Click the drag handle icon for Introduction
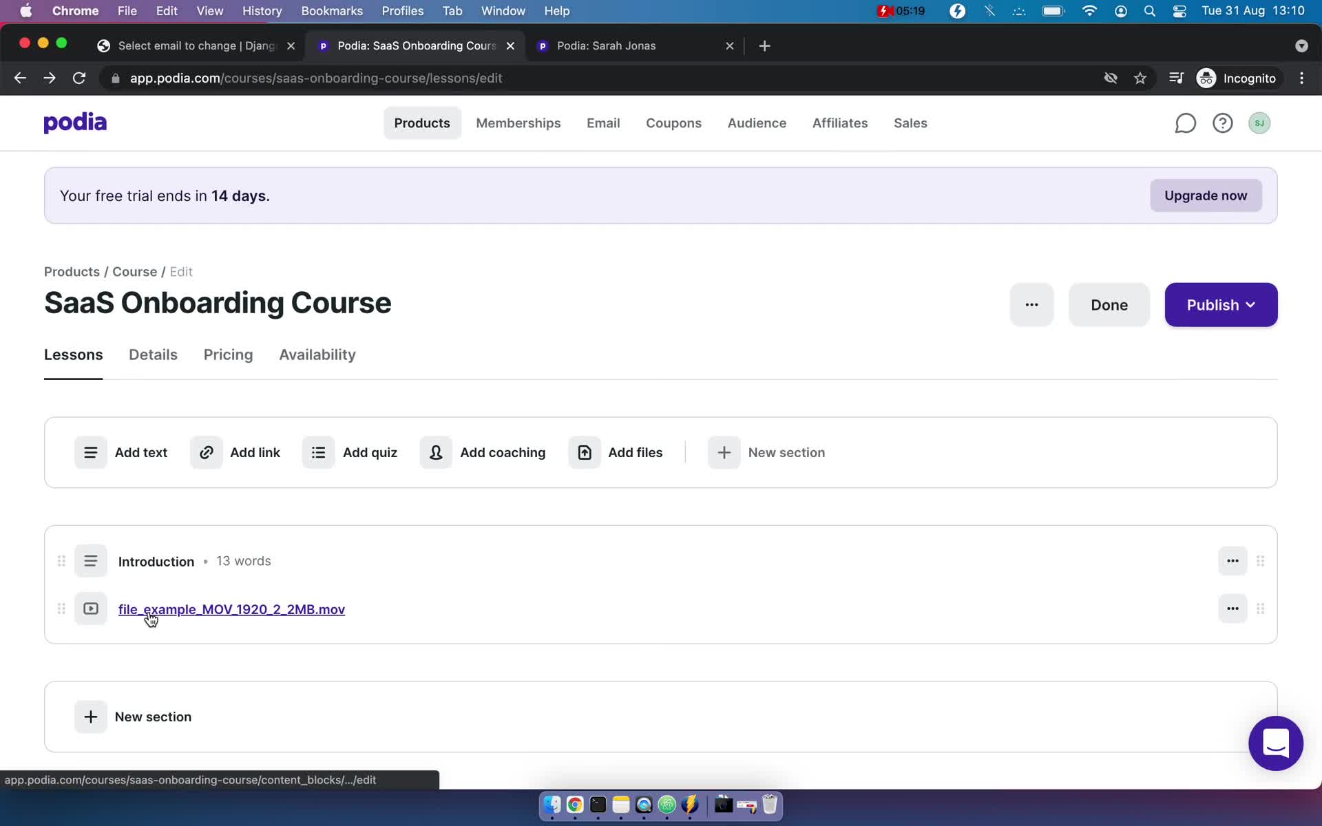 [61, 560]
